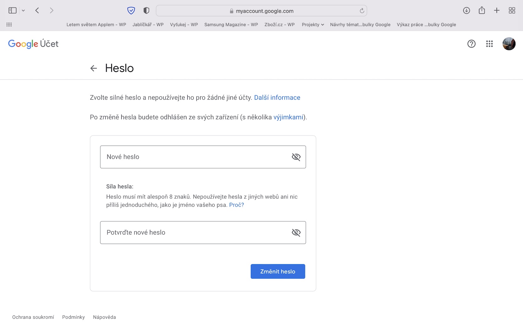
Task: Expand the Projekty bookmarks folder
Action: [313, 25]
